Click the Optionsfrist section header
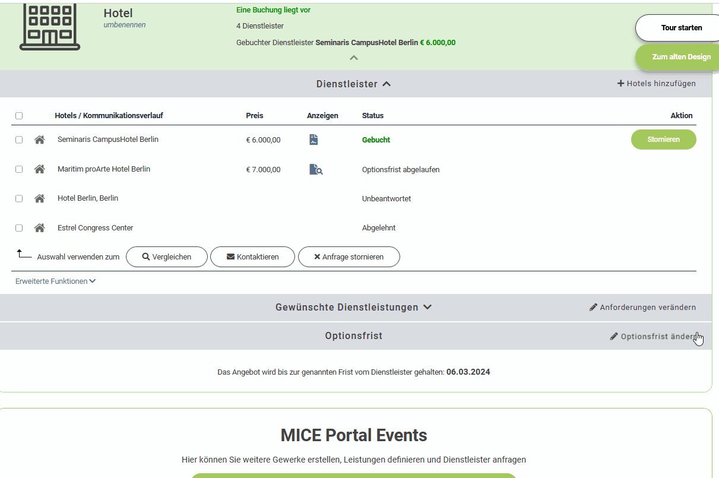 coord(353,336)
